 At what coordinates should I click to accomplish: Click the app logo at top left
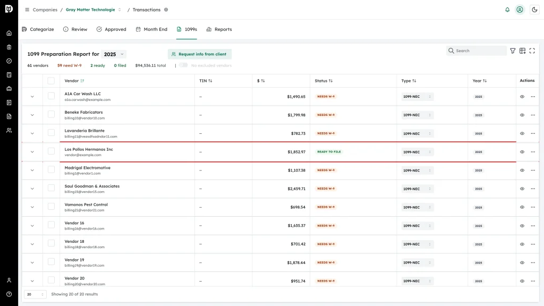pyautogui.click(x=9, y=8)
